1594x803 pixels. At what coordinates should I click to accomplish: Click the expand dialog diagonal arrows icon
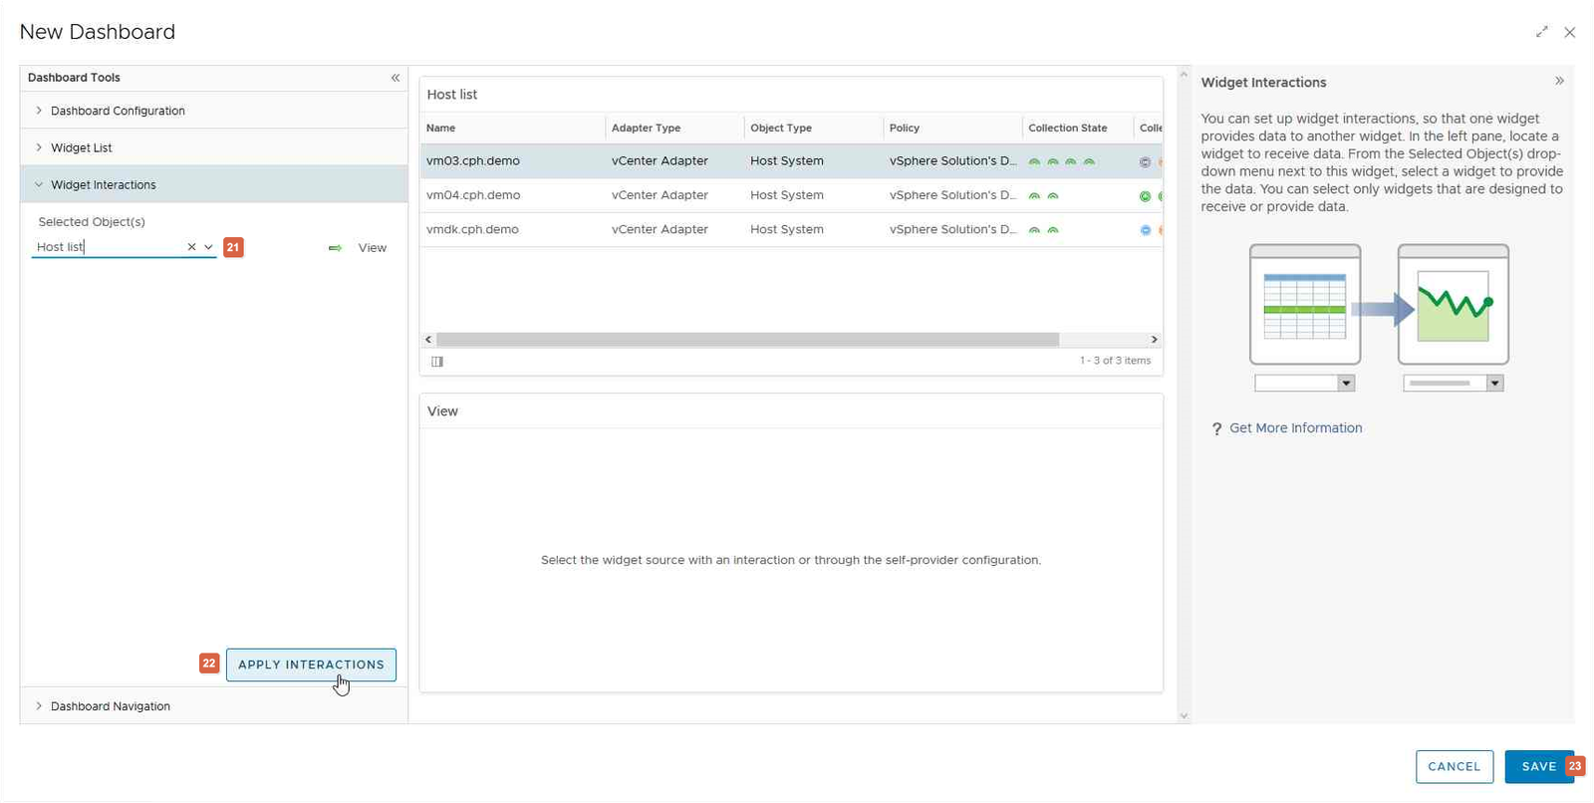1541,32
